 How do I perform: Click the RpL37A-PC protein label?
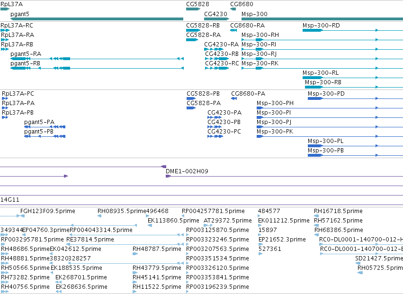tap(18, 94)
